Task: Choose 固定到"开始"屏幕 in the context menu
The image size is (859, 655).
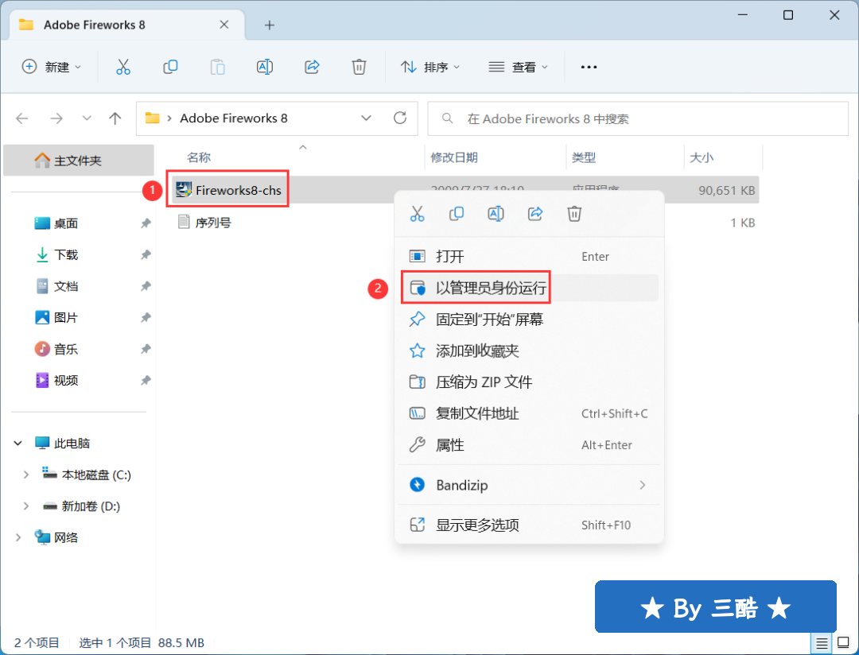Action: pyautogui.click(x=529, y=320)
